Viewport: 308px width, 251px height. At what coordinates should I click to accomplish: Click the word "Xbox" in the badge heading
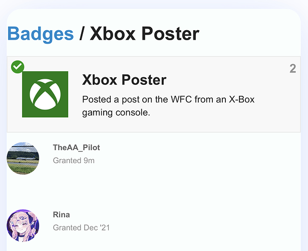click(x=100, y=80)
